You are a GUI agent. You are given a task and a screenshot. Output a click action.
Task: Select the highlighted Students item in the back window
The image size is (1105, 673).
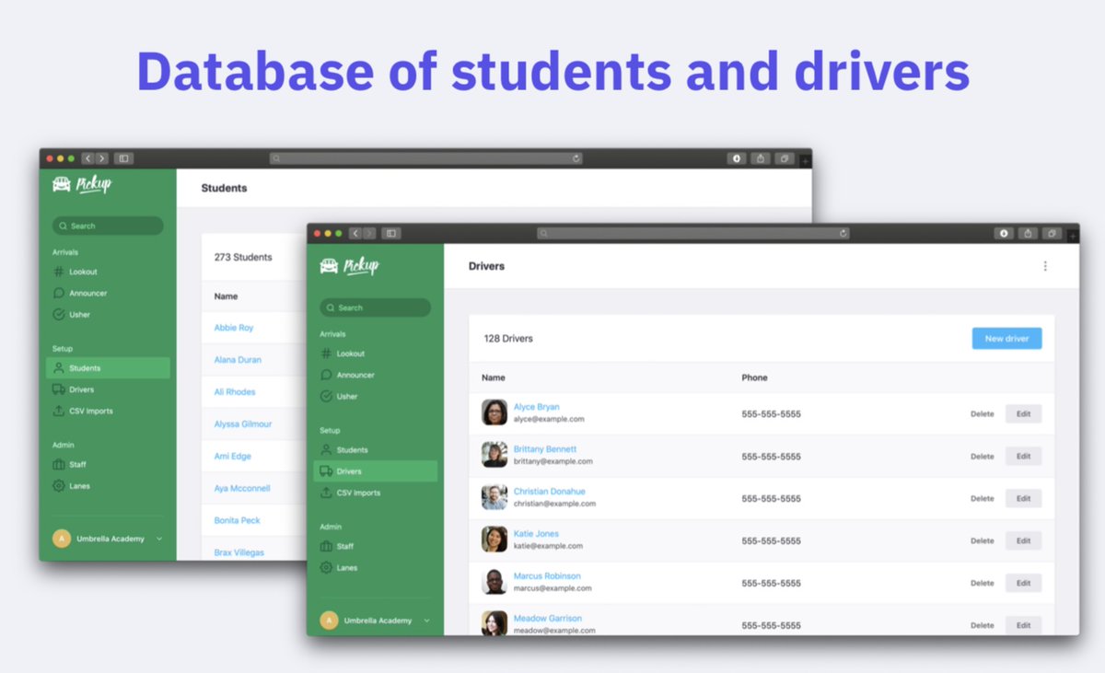(108, 368)
